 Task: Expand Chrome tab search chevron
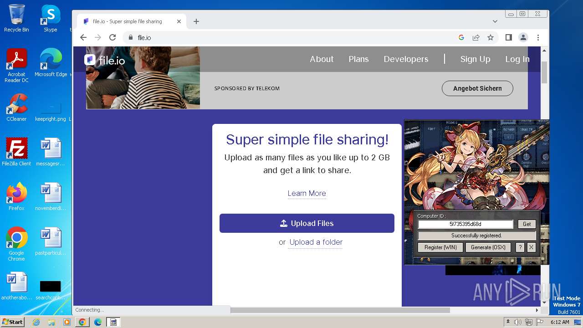click(495, 21)
